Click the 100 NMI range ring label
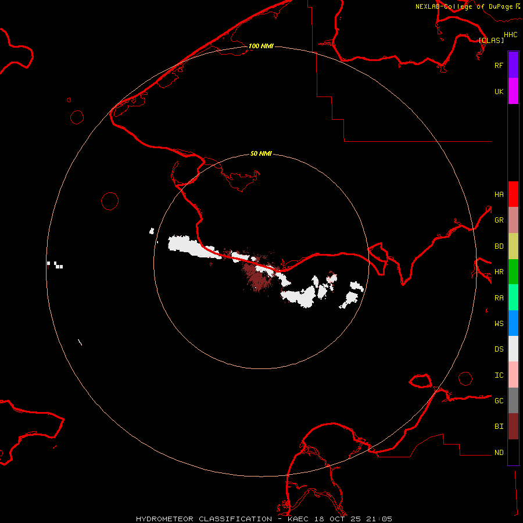 pyautogui.click(x=261, y=46)
